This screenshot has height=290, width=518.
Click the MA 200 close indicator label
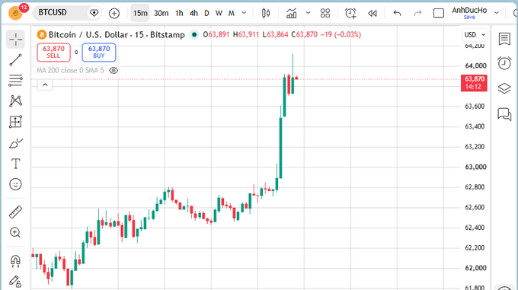[70, 70]
